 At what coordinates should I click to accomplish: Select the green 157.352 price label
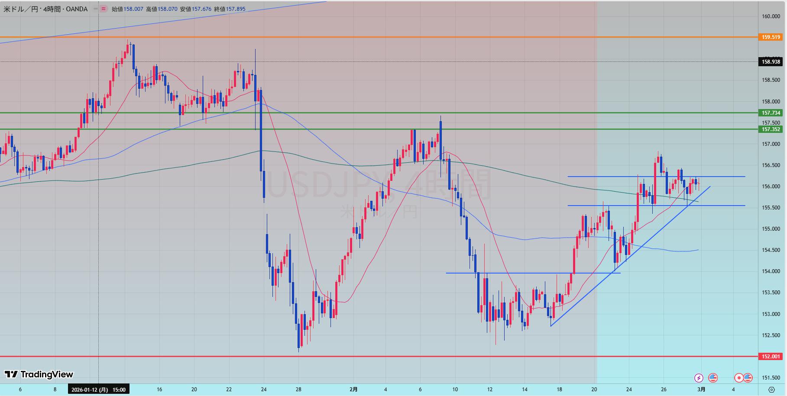click(771, 129)
